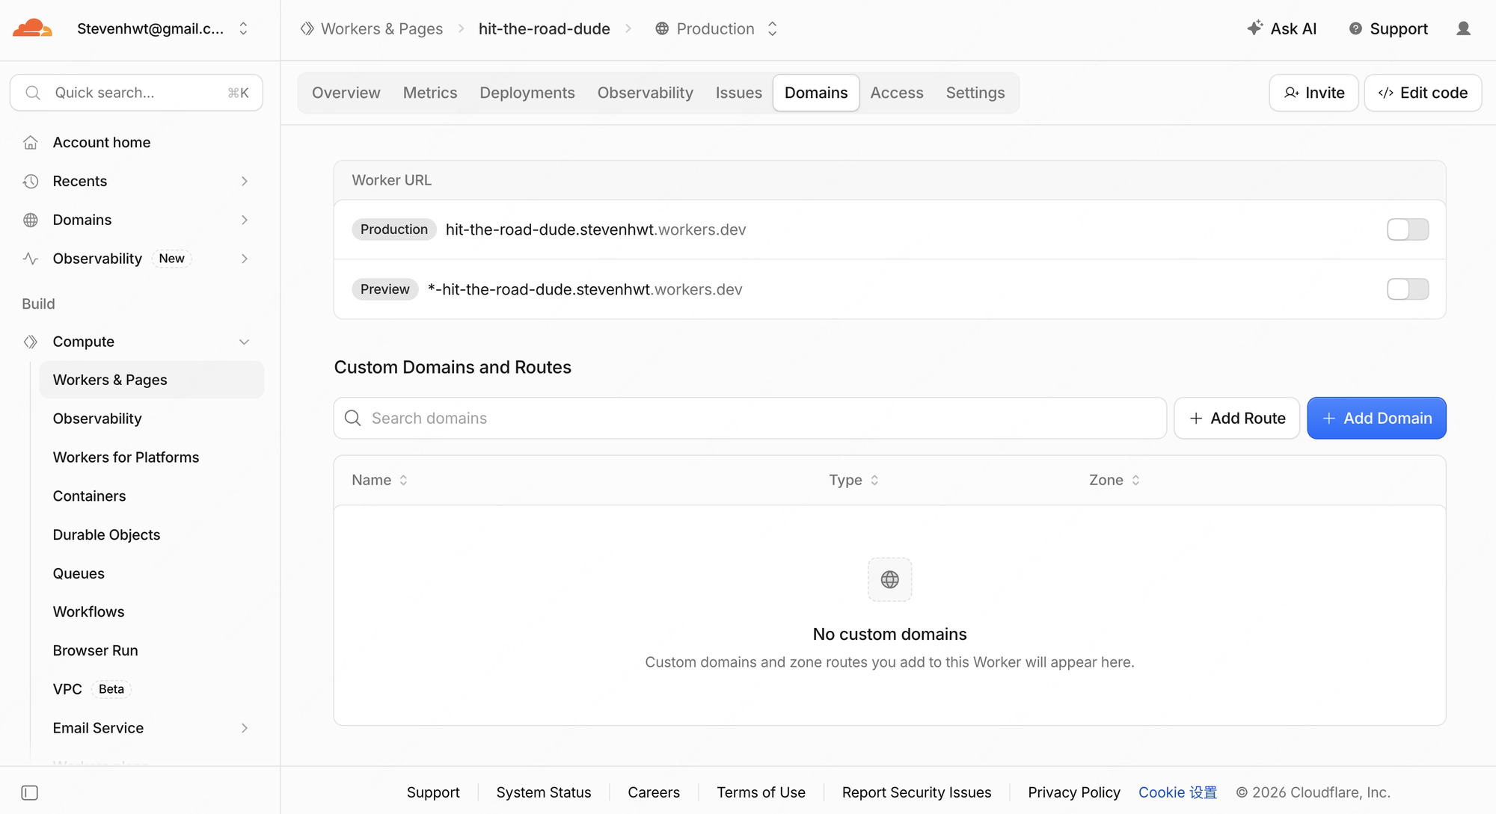
Task: Open the System Status footer link
Action: click(544, 792)
